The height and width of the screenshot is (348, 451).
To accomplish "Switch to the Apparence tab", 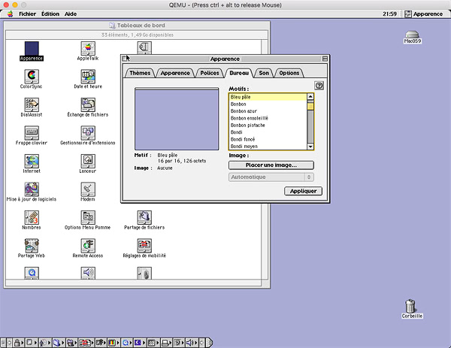I will [x=175, y=73].
